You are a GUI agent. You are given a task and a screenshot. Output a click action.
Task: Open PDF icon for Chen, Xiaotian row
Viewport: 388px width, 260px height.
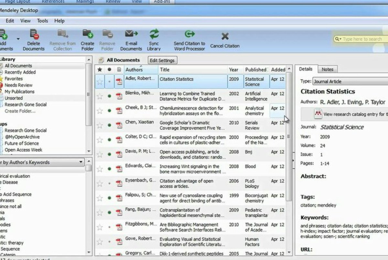(119, 125)
